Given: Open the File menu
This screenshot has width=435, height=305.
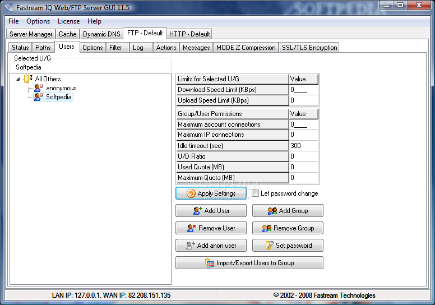Looking at the screenshot, I should (13, 21).
